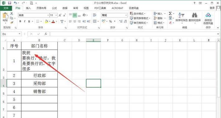This screenshot has width=221, height=118.
Task: Save the workbook with the floppy icon
Action: click(x=10, y=3)
